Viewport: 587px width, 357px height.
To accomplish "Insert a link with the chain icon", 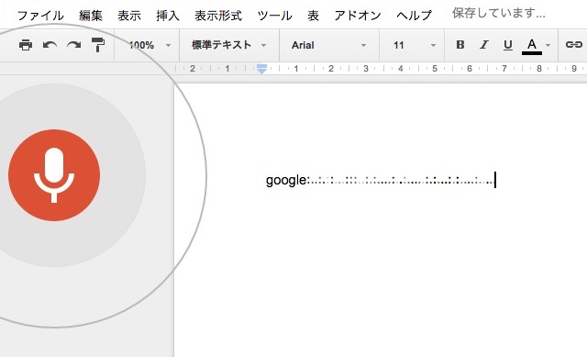I will pyautogui.click(x=573, y=45).
